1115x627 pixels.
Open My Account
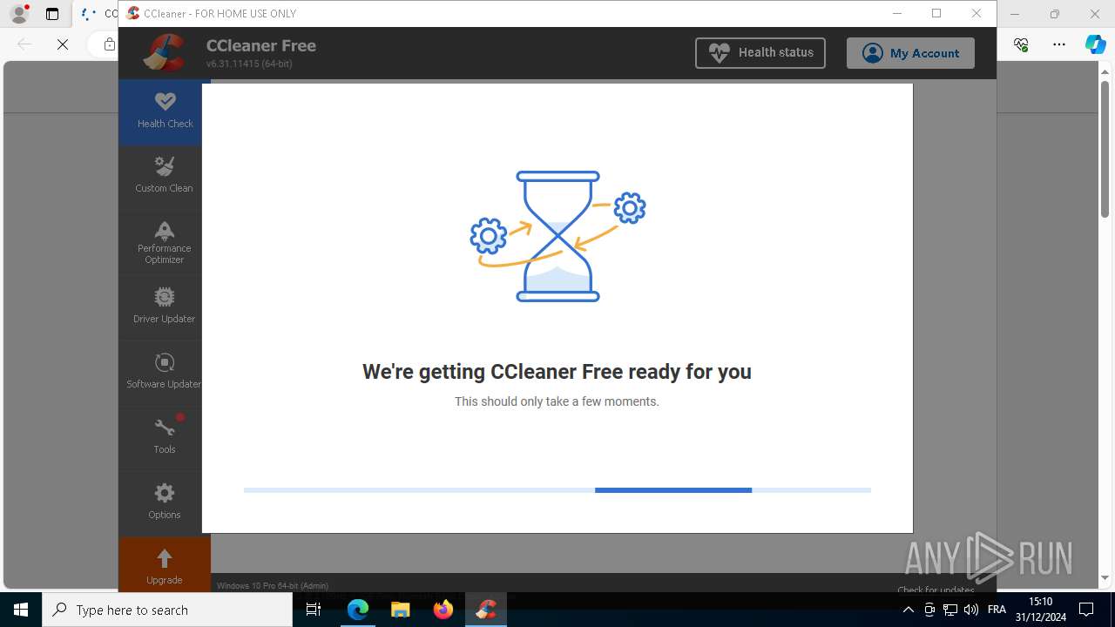[x=910, y=53]
